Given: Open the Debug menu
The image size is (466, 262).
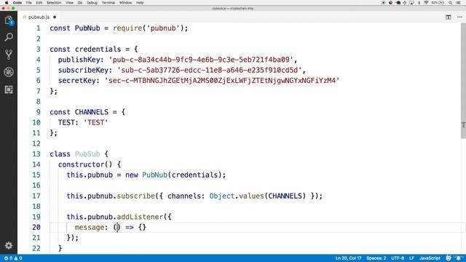Looking at the screenshot, I should pyautogui.click(x=92, y=3).
